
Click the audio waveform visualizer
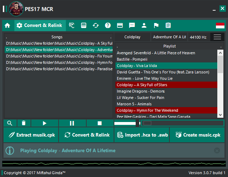coord(114,164)
